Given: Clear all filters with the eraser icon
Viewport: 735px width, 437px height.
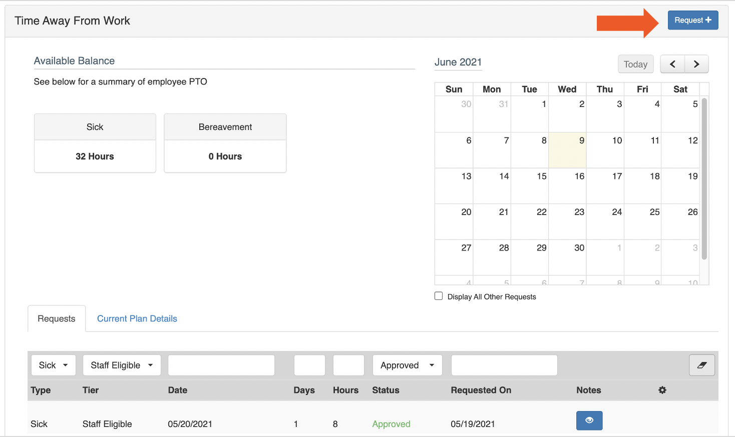Looking at the screenshot, I should (701, 365).
